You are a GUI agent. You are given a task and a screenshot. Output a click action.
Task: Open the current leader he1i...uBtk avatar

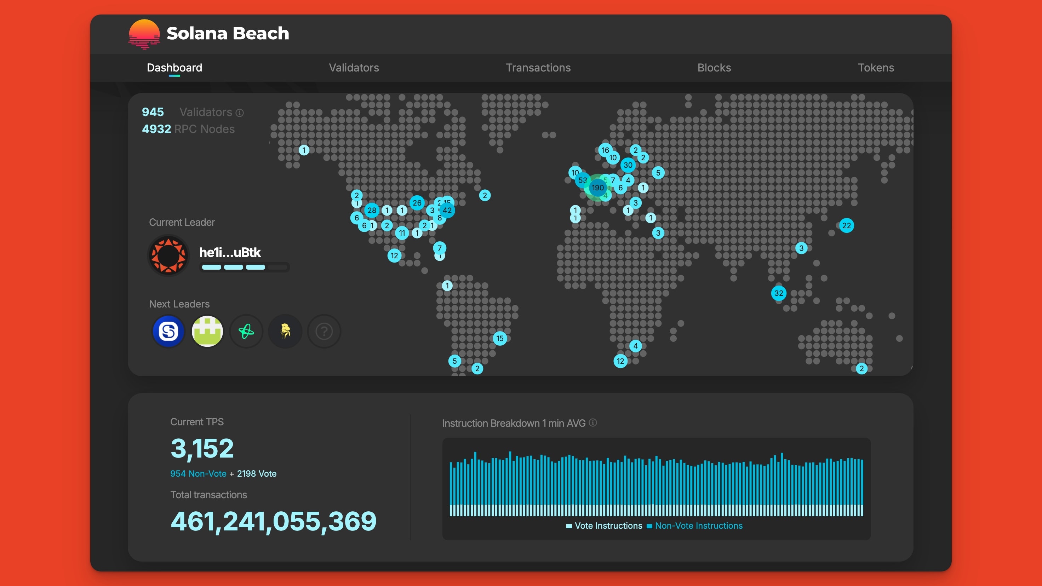[168, 255]
